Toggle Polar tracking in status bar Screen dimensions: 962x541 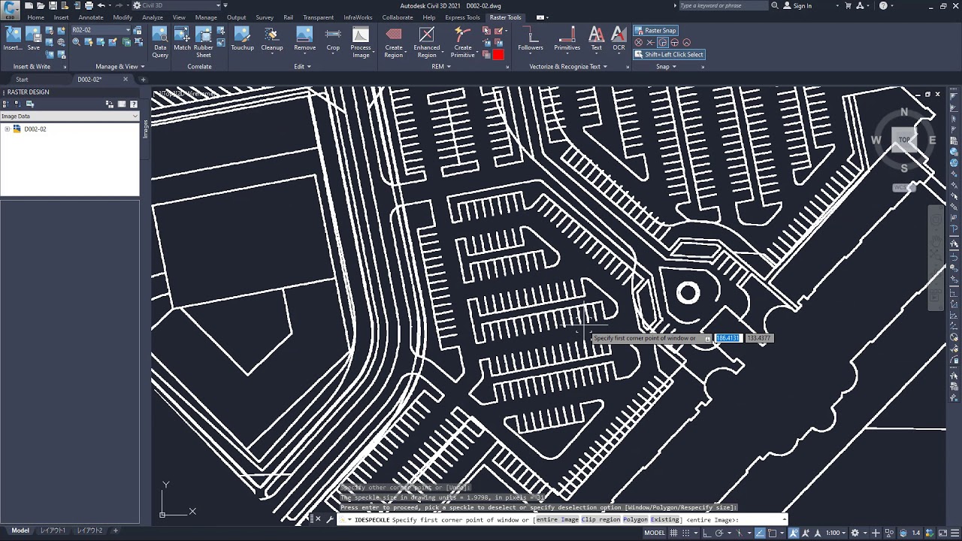click(x=720, y=533)
